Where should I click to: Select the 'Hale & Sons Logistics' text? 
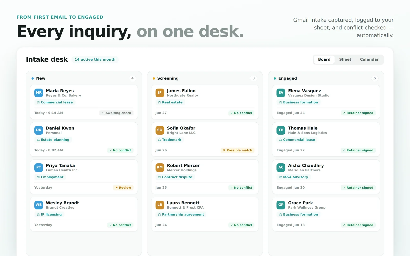[x=307, y=133]
